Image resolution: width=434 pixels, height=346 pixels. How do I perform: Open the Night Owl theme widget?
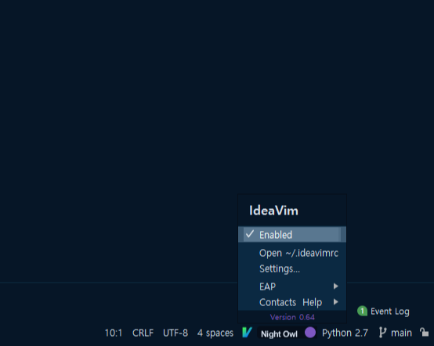point(279,333)
